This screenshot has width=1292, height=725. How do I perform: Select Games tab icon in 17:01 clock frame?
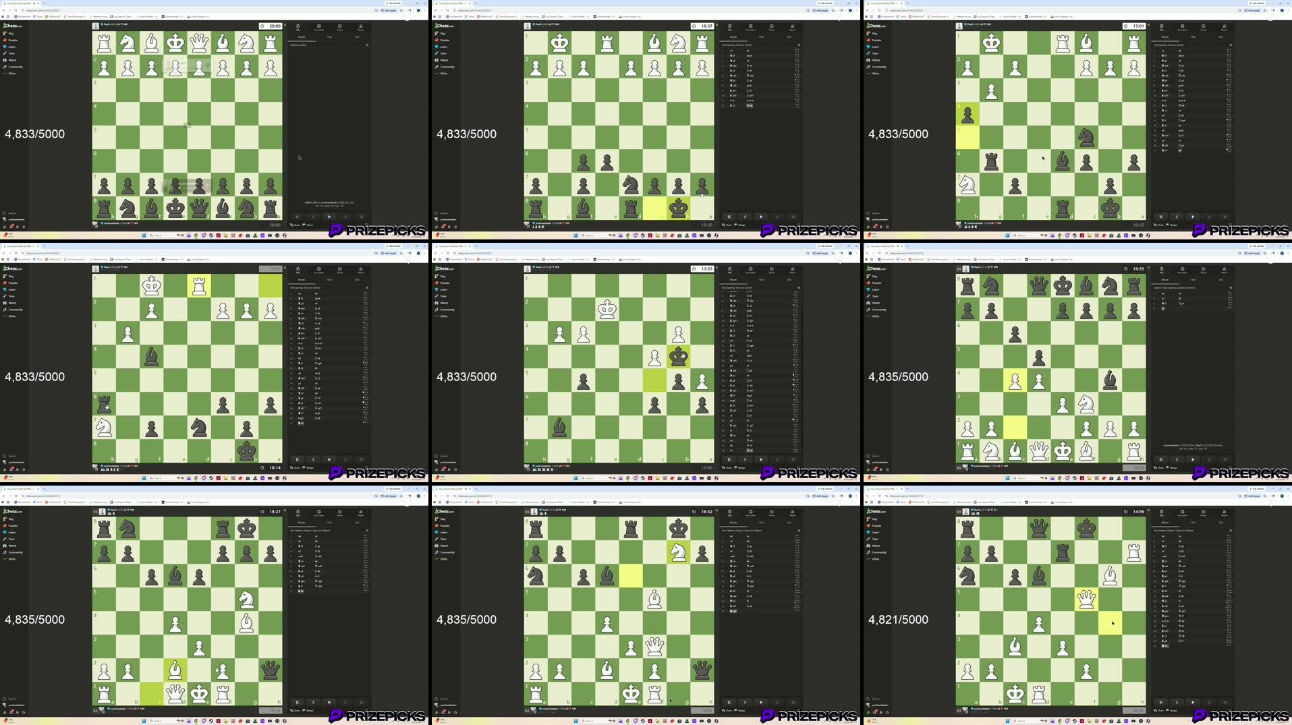click(x=1203, y=27)
